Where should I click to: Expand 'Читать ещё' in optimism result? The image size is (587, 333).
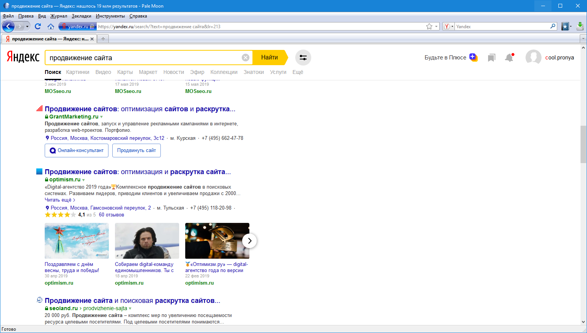(60, 200)
